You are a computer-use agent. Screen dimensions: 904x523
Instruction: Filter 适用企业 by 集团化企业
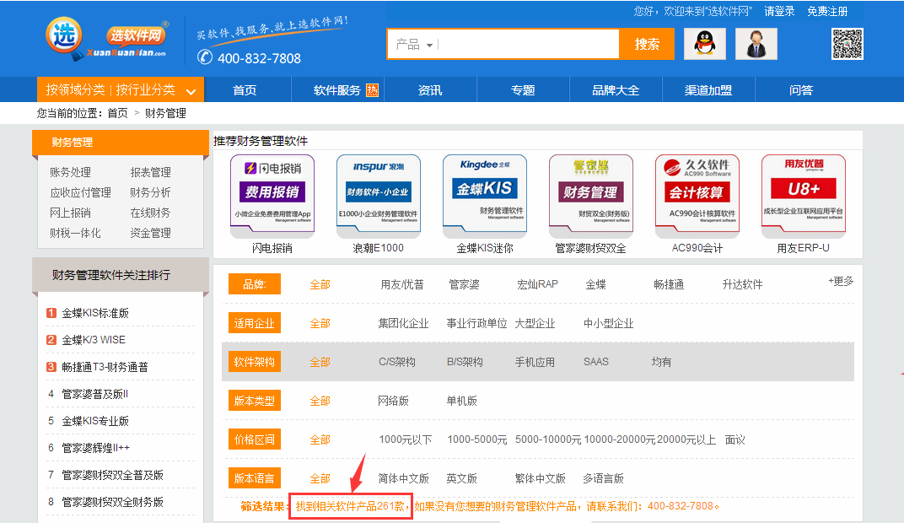tap(404, 323)
